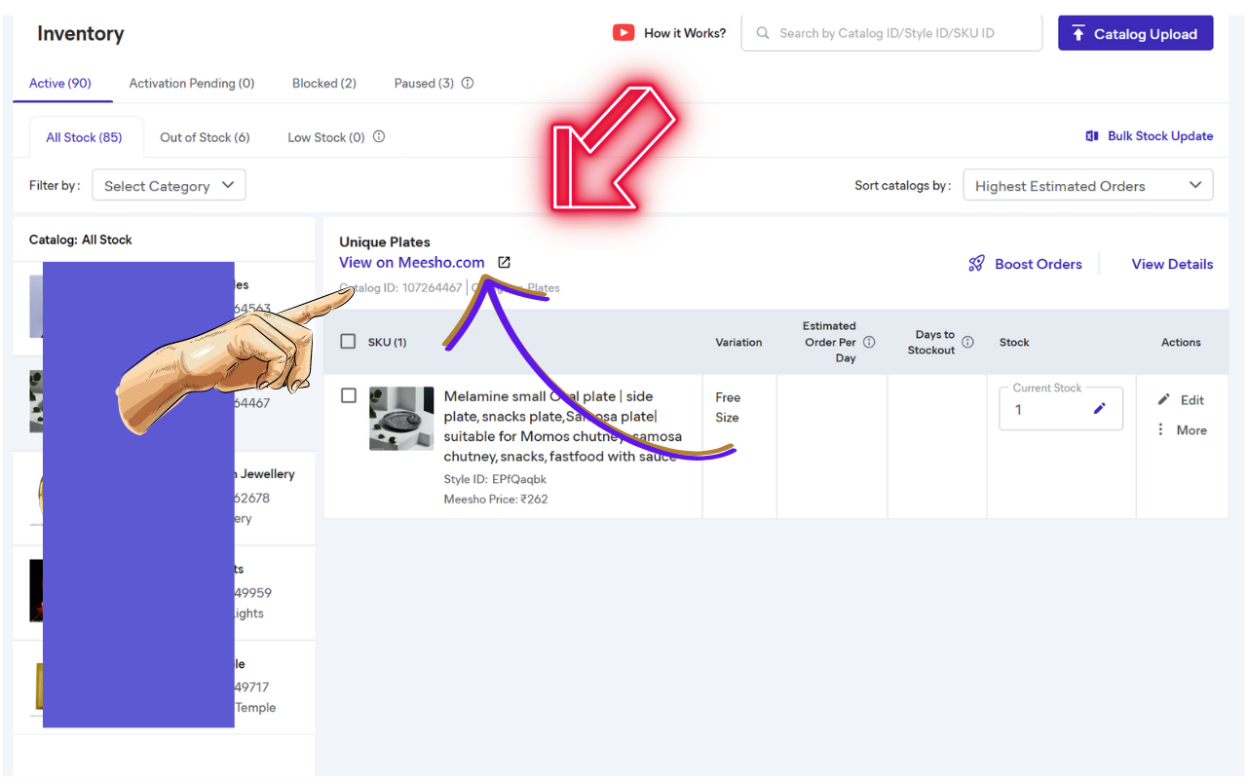Open the Bulk Stock Update link

coord(1160,136)
